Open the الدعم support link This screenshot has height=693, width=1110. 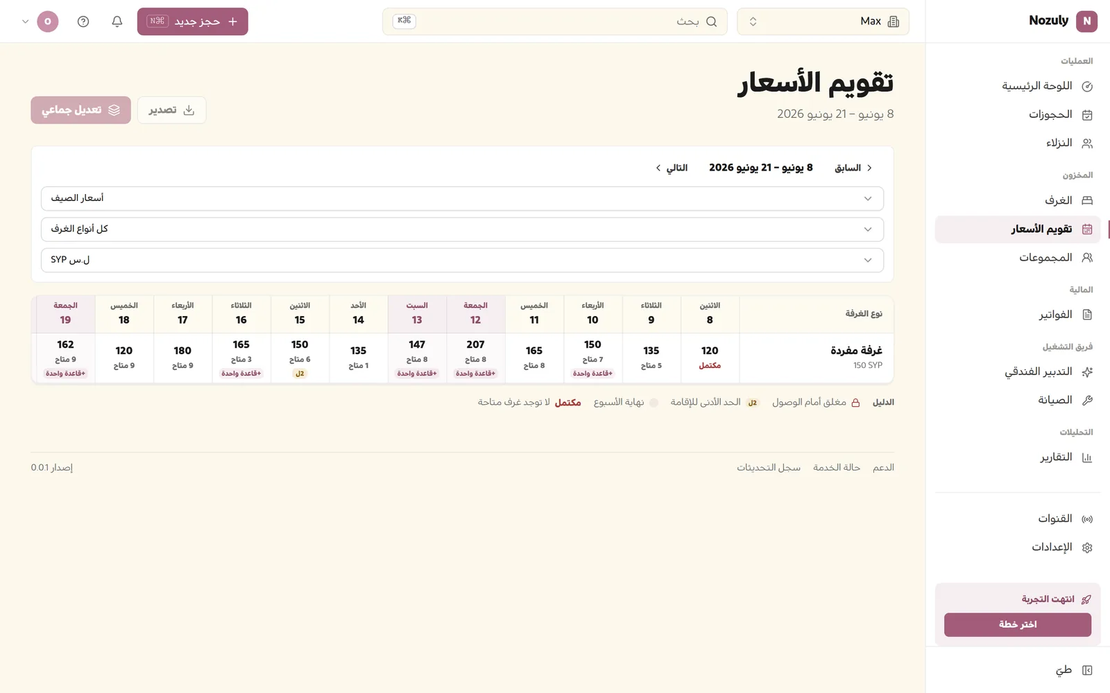coord(883,468)
